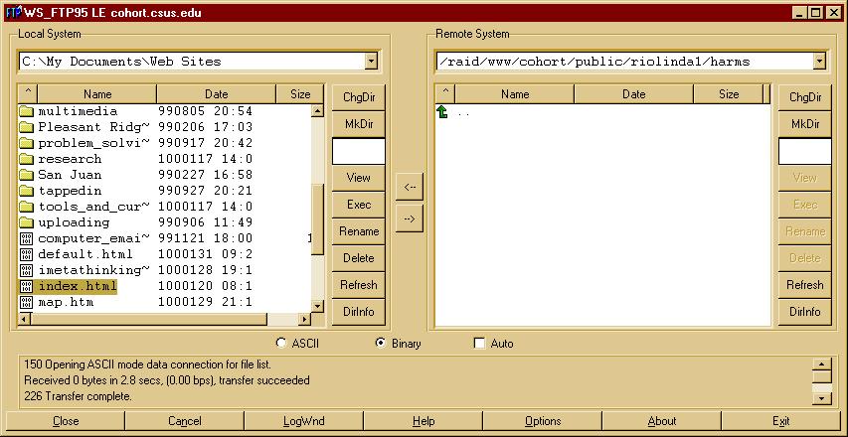Click the About button
Viewport: 848px width, 437px height.
click(661, 421)
